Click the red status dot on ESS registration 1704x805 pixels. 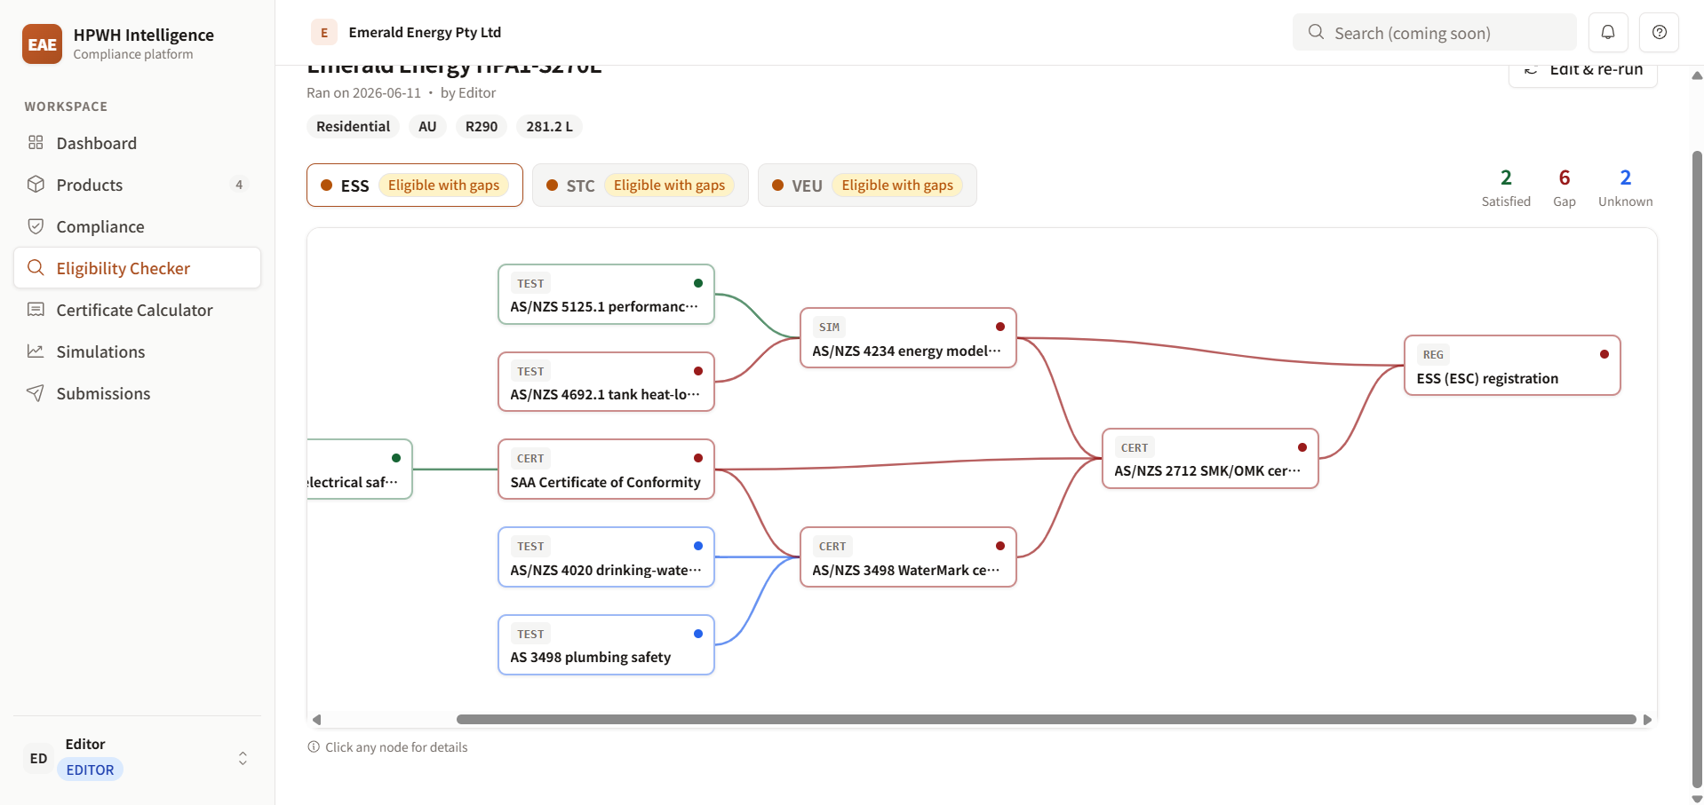[1604, 354]
